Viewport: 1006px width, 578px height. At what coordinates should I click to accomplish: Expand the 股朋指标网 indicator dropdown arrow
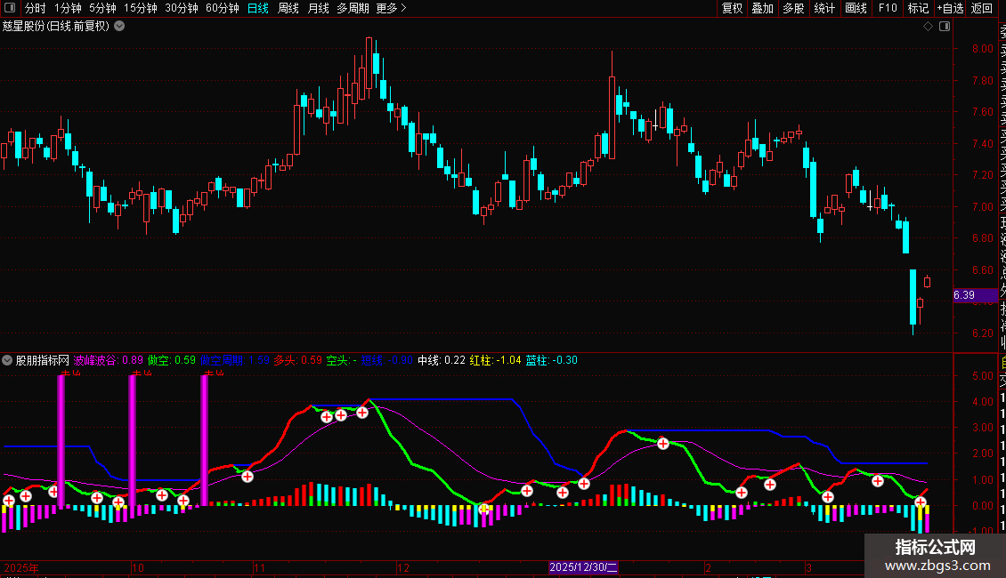coord(8,361)
